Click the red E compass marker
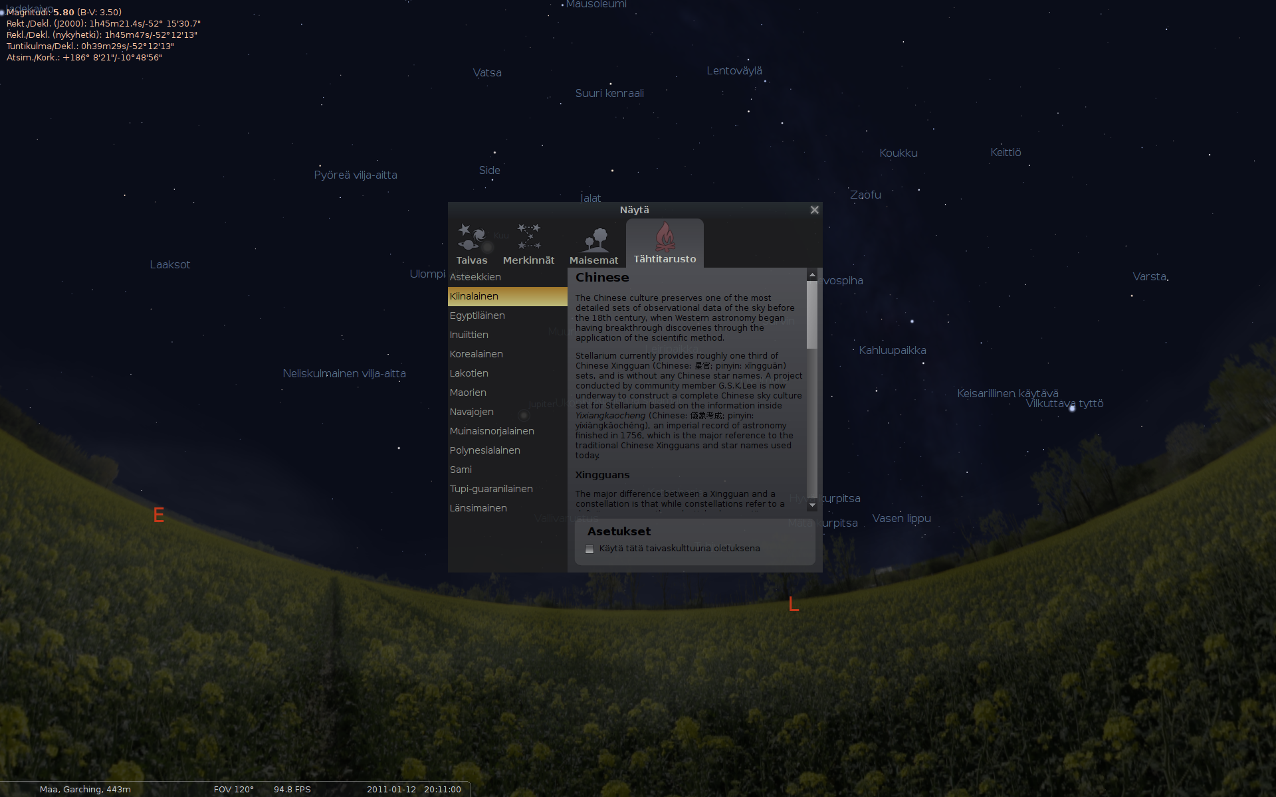The image size is (1276, 797). click(x=159, y=515)
